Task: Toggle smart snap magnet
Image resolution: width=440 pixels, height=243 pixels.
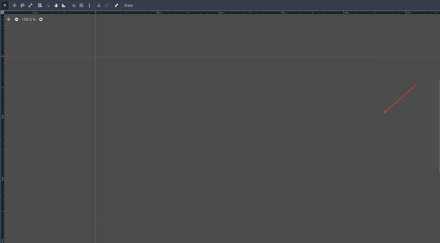Action: (x=73, y=5)
